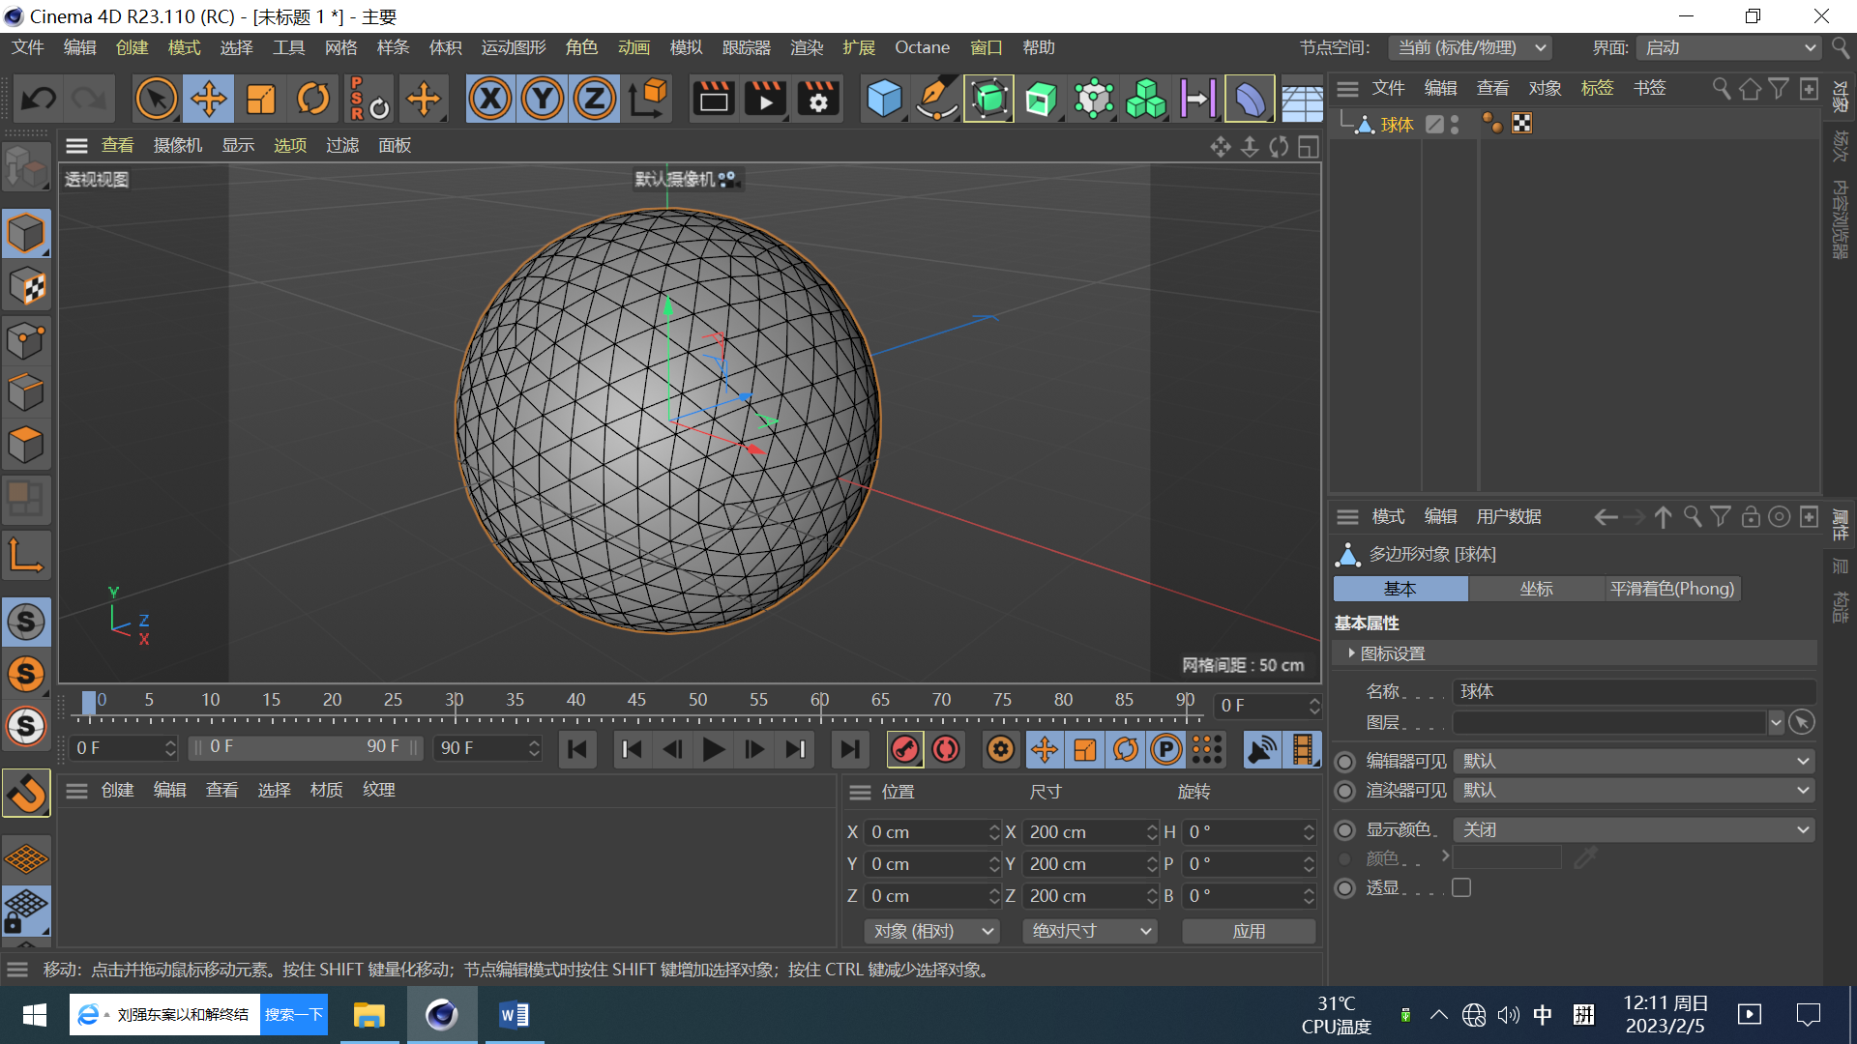Click the Subdivision Surface generator icon

pyautogui.click(x=988, y=99)
